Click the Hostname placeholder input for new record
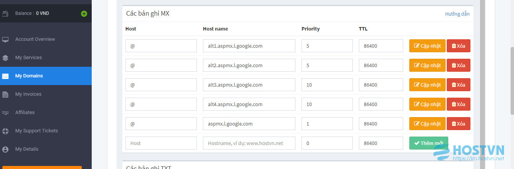Screen dimensions: 514x169 249,143
